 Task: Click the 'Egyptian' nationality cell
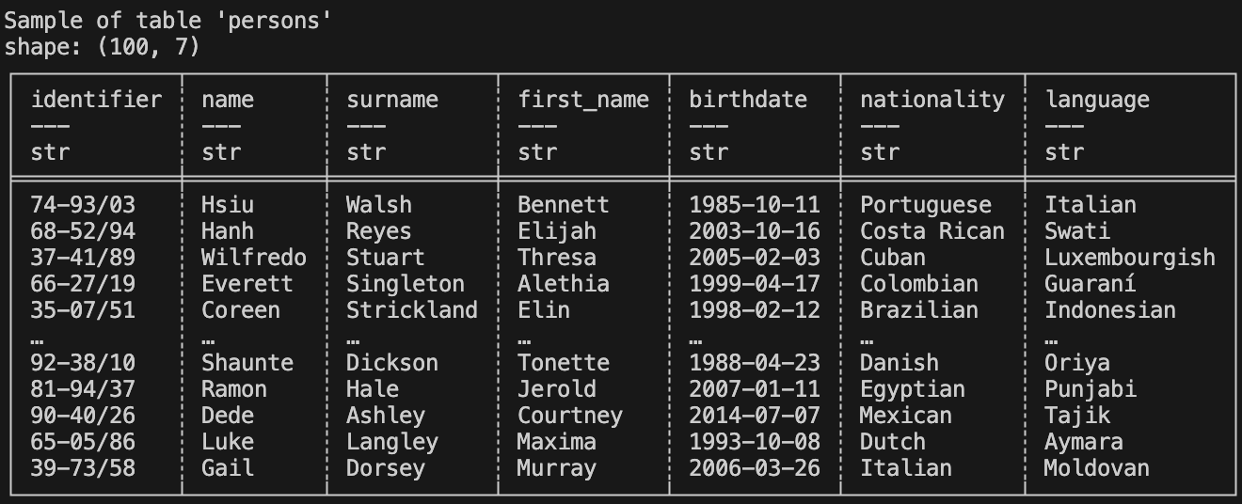click(x=912, y=389)
